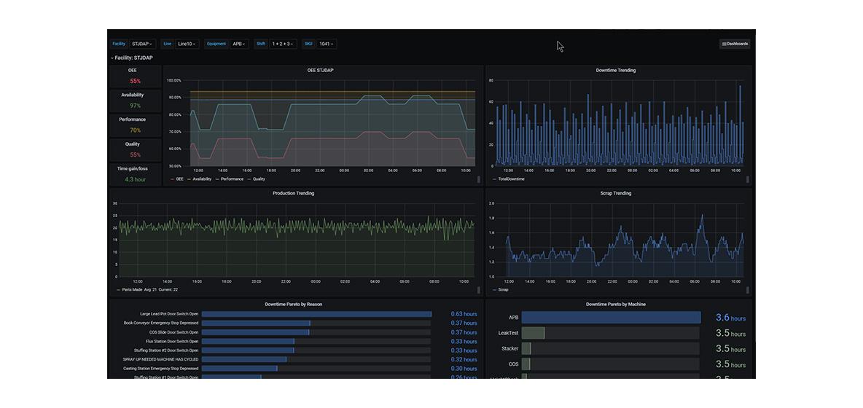Toggle TotalDowntime series in legend
863x408 pixels.
[x=511, y=178]
